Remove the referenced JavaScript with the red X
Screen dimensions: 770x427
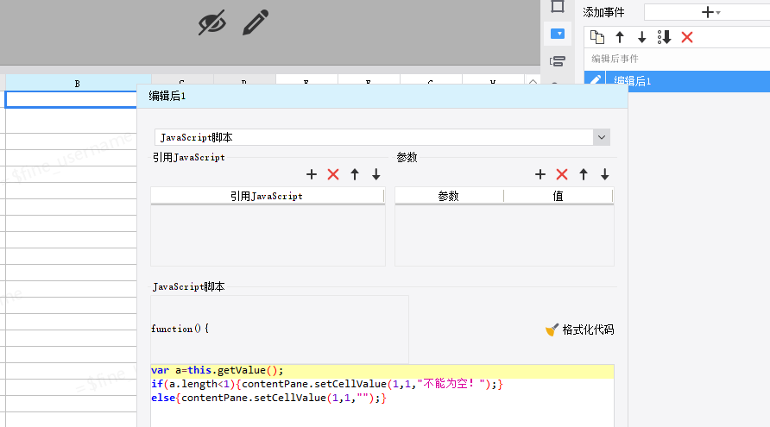(x=333, y=174)
